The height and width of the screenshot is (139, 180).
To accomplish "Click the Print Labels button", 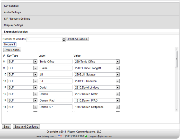I will click(12, 50).
